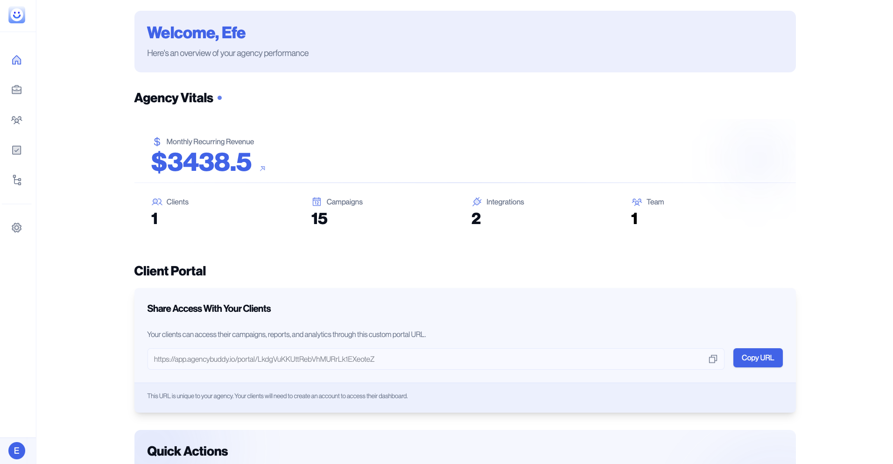
Task: Click the trend arrow next to $3438.5
Action: 262,168
